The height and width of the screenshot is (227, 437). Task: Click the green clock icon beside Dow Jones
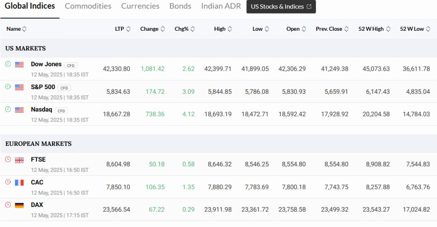pos(8,64)
